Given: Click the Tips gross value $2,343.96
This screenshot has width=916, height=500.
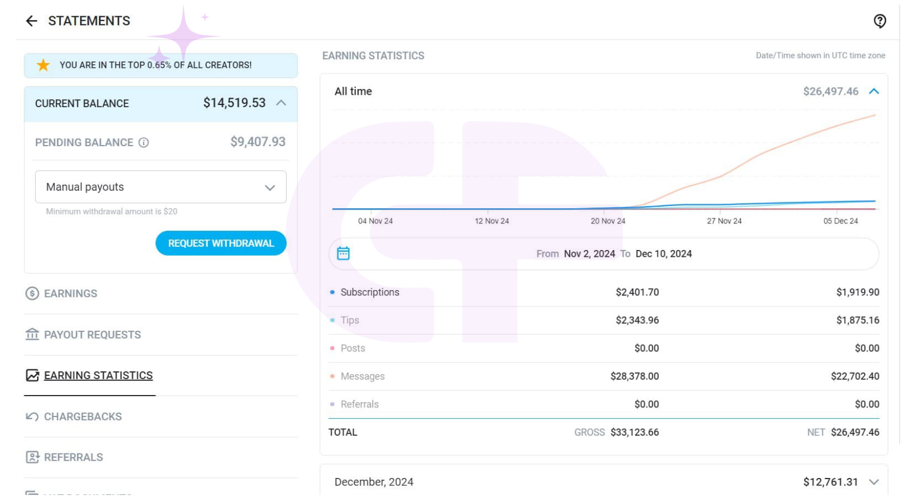Looking at the screenshot, I should [x=637, y=320].
